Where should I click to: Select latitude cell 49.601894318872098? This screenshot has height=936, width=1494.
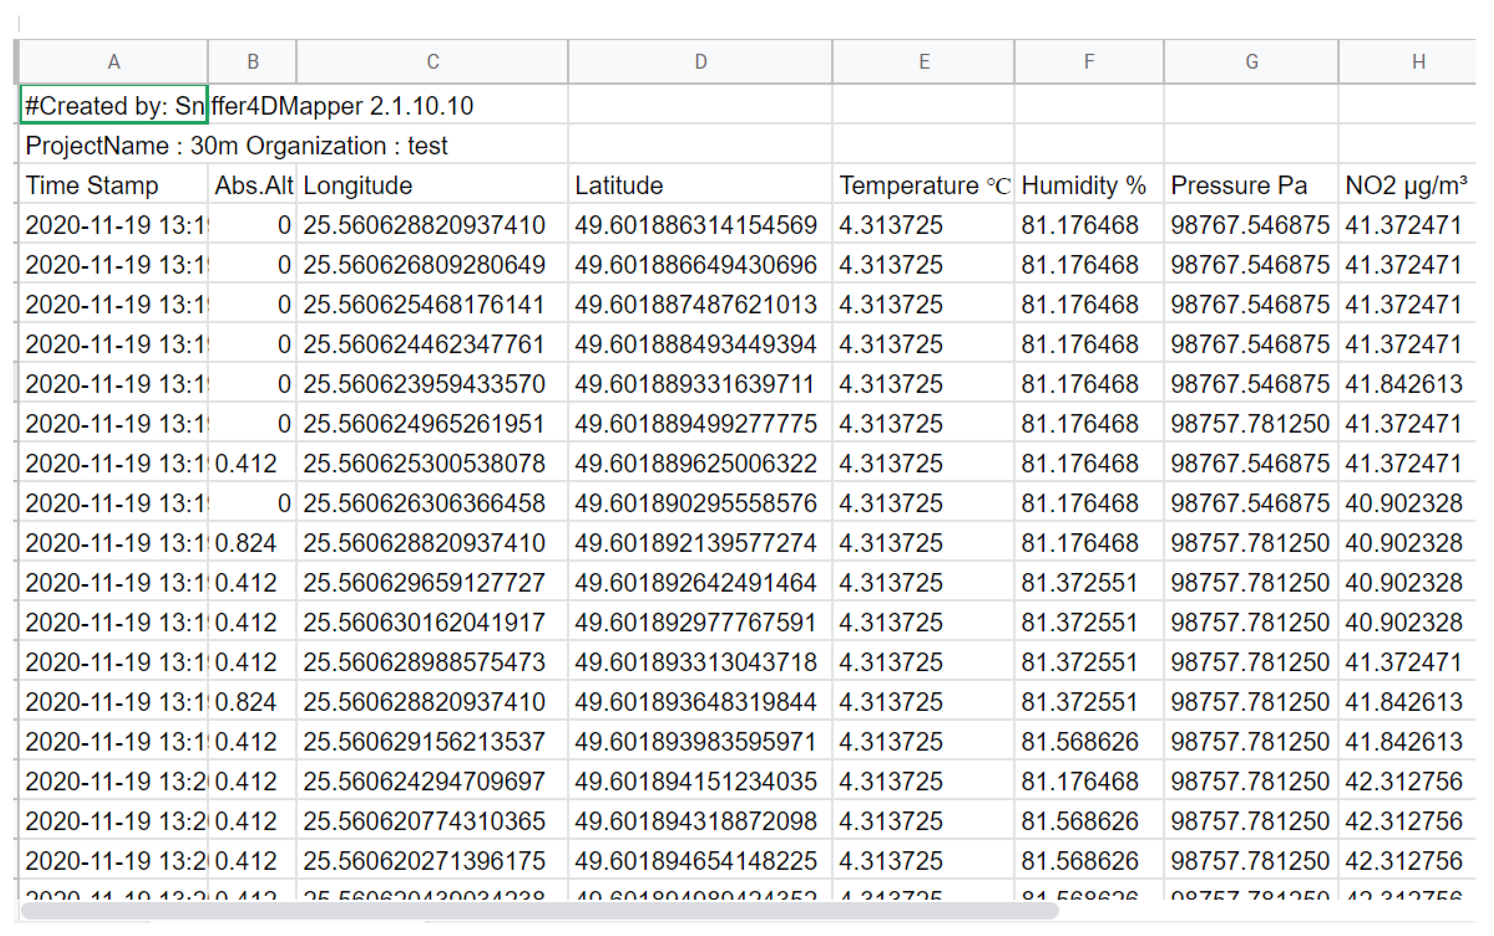pos(700,821)
